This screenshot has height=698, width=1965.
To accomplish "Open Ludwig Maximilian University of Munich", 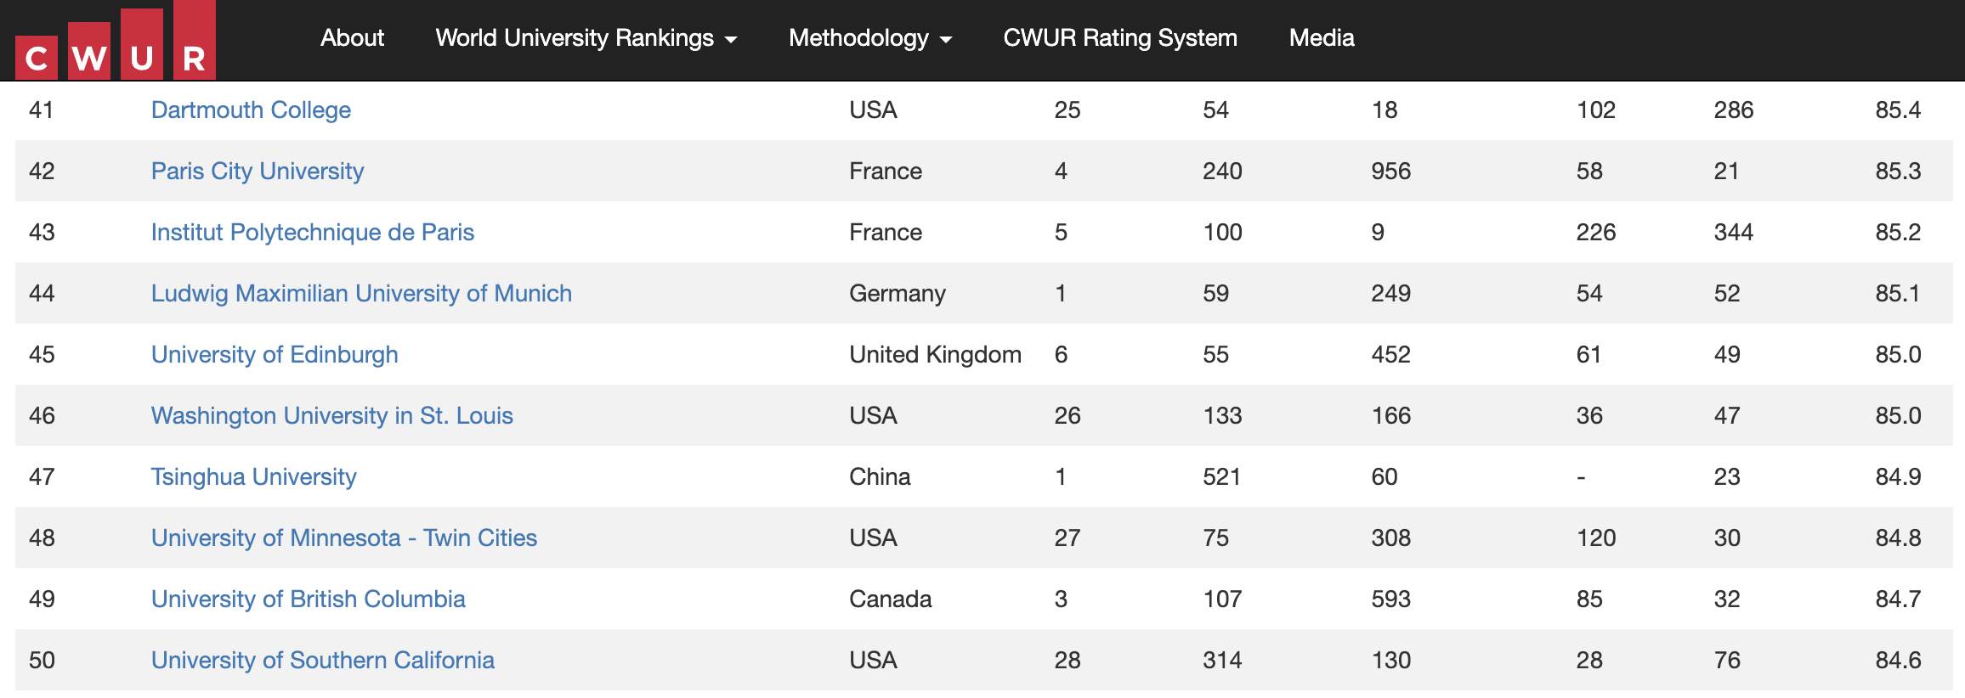I will click(361, 294).
